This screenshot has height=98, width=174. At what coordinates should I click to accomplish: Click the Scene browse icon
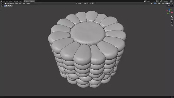tap(145, 1)
